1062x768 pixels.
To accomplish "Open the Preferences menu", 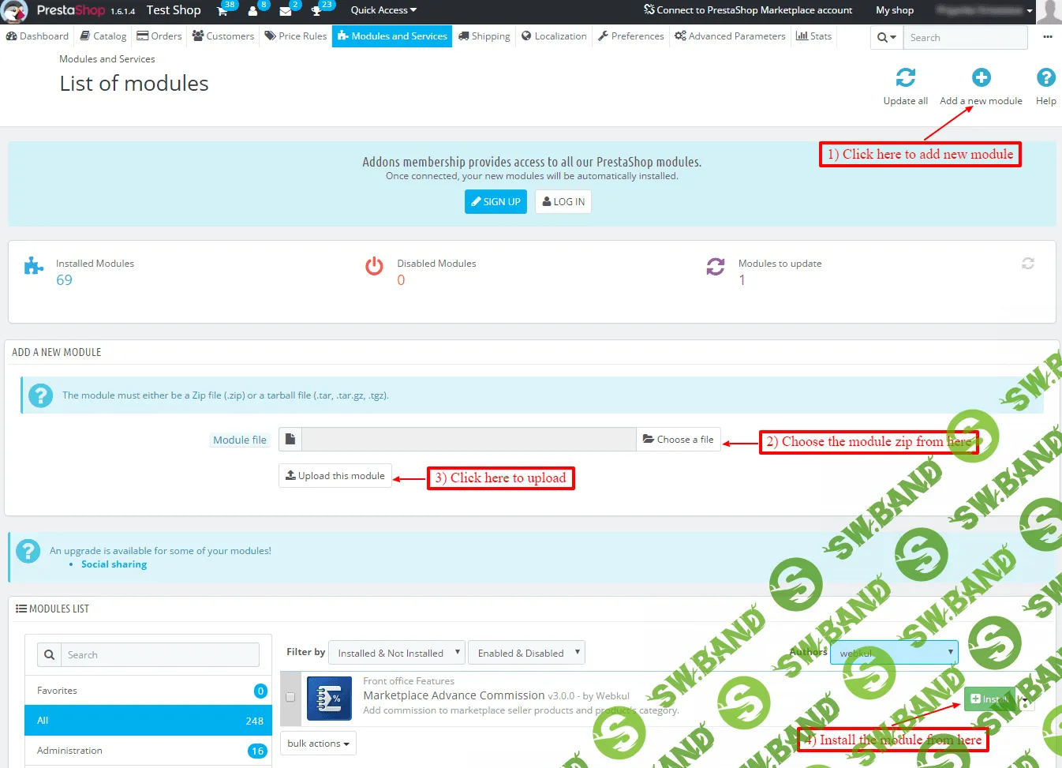I will (x=630, y=36).
